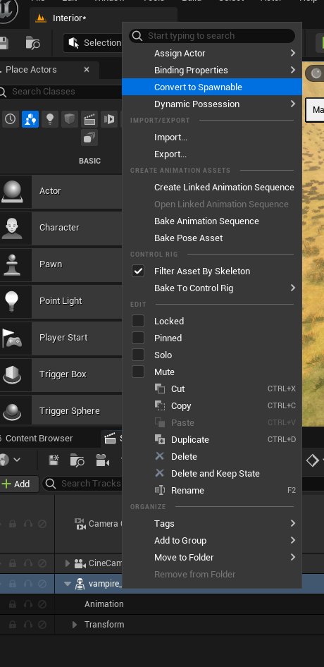Open the Selection mode button
Screen dimensions: 324x667
(x=93, y=43)
